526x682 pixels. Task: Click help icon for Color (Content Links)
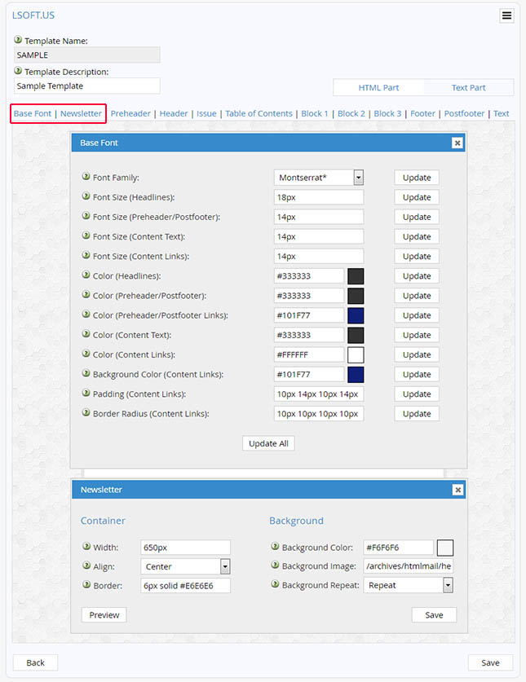[x=86, y=353]
